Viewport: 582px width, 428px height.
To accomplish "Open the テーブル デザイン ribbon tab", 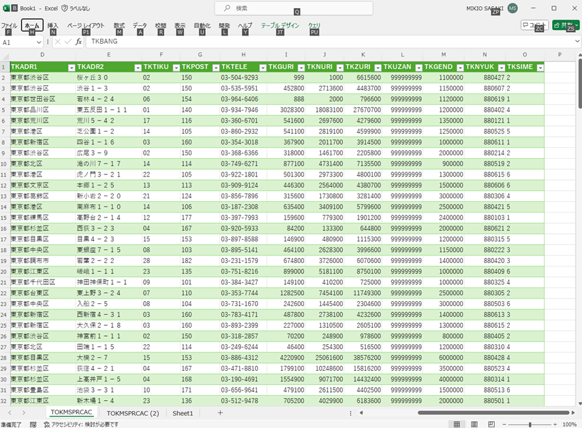I will pos(280,25).
